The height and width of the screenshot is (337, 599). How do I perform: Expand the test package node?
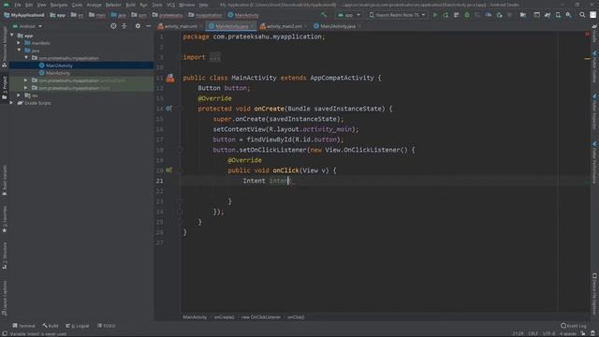(26, 88)
